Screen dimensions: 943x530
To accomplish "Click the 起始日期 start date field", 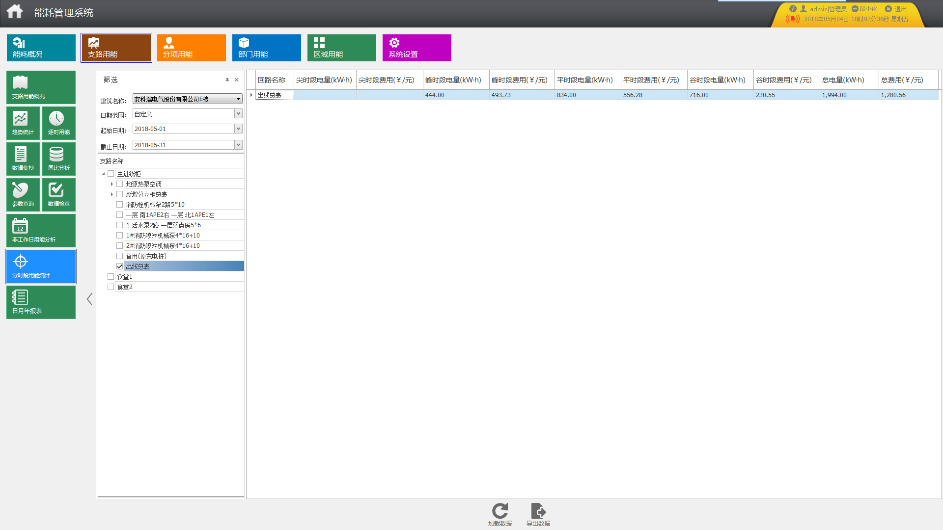I will tap(184, 129).
